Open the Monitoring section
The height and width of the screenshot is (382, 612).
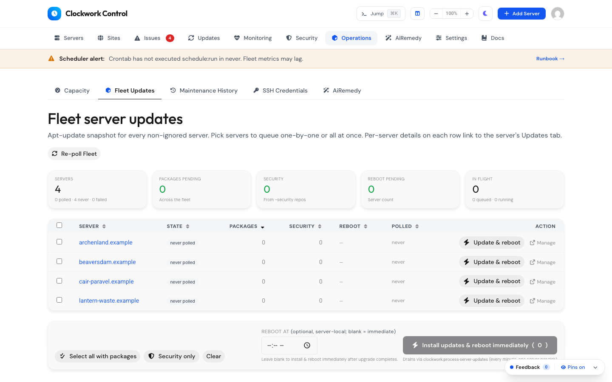point(253,38)
